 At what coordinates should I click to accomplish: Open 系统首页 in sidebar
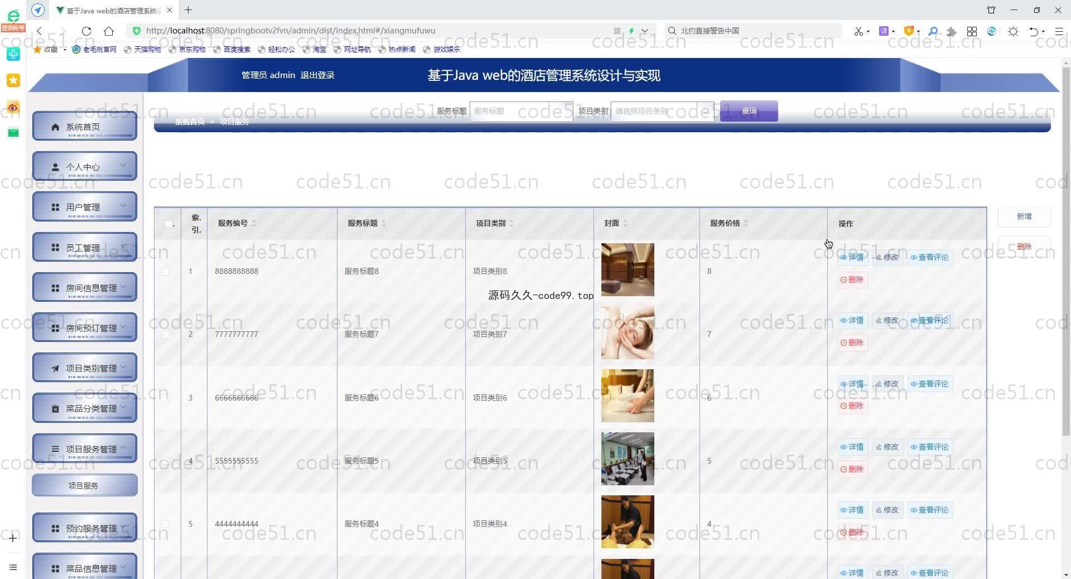coord(85,126)
